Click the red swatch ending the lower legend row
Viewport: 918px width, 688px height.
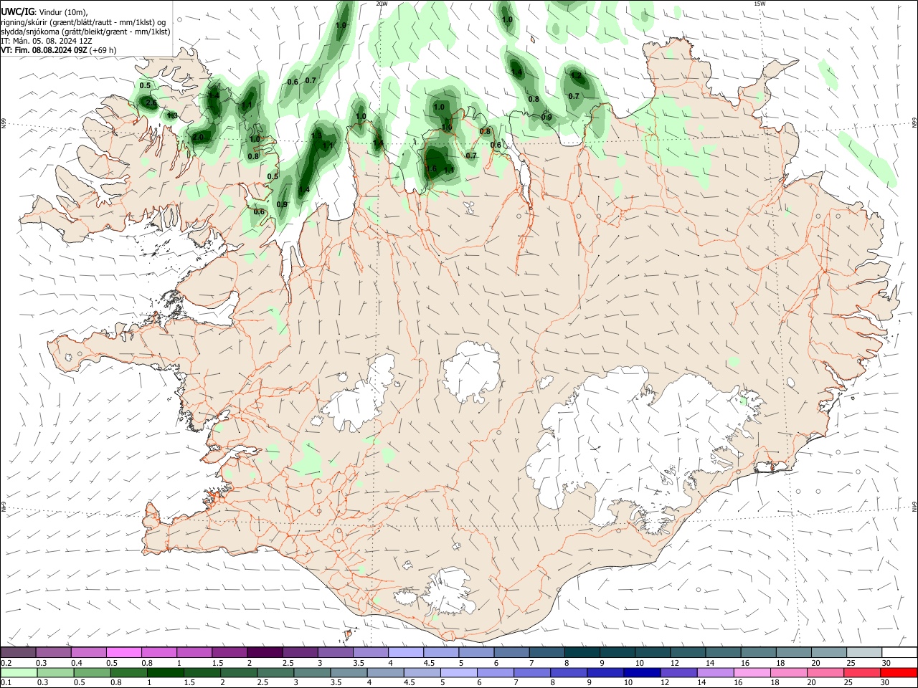pyautogui.click(x=899, y=672)
